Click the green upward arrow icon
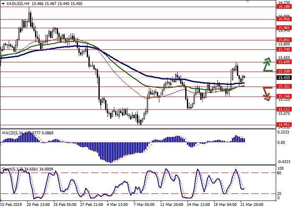 (267, 65)
